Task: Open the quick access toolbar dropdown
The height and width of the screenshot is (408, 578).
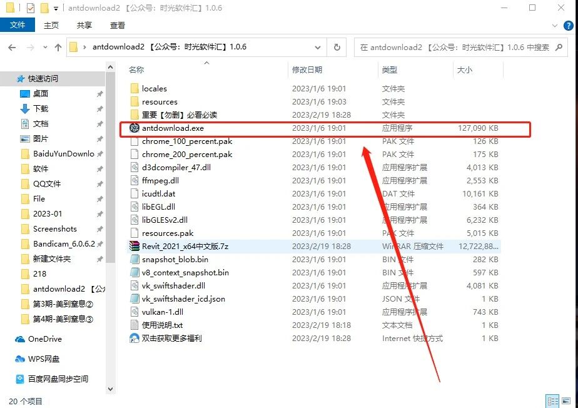Action: [56, 8]
